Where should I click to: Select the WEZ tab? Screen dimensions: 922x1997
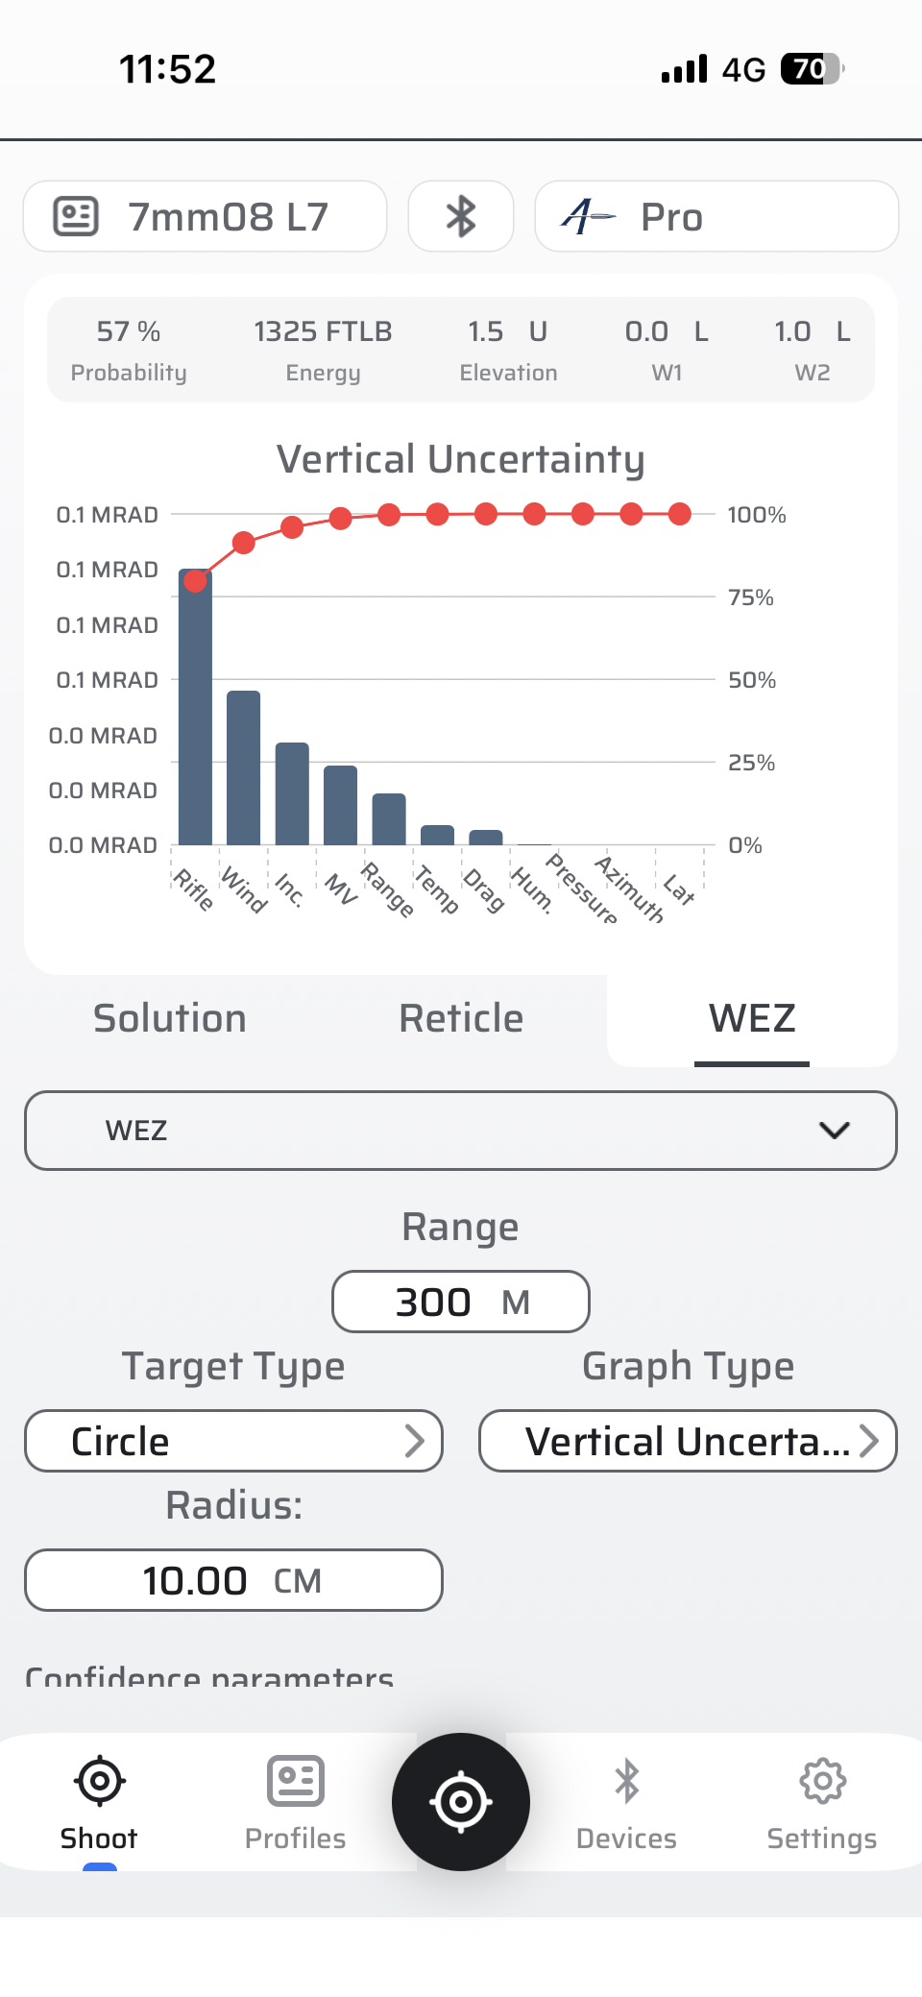point(752,1018)
